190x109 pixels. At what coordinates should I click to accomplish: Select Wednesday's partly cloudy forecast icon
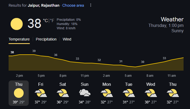pos(151,93)
